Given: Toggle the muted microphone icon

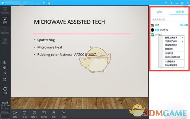Looking at the screenshot, I should [x=4, y=62].
